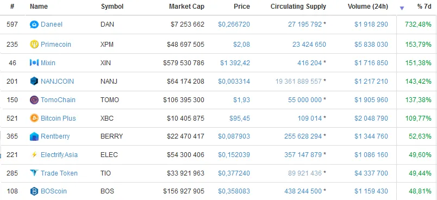
Task: Click the Mixin blue logo icon
Action: [x=34, y=62]
